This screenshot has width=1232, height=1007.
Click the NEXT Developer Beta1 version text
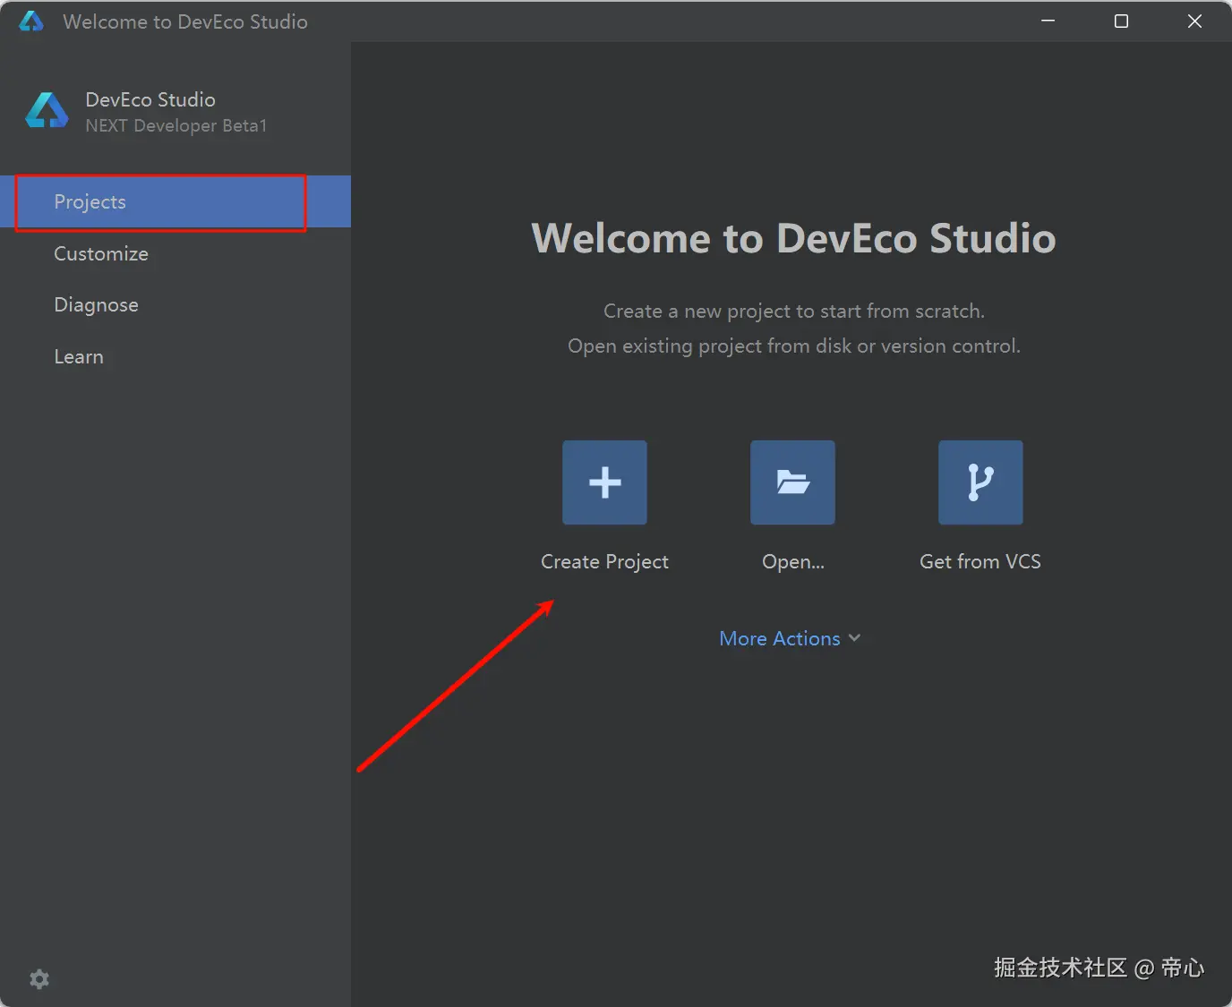tap(176, 126)
